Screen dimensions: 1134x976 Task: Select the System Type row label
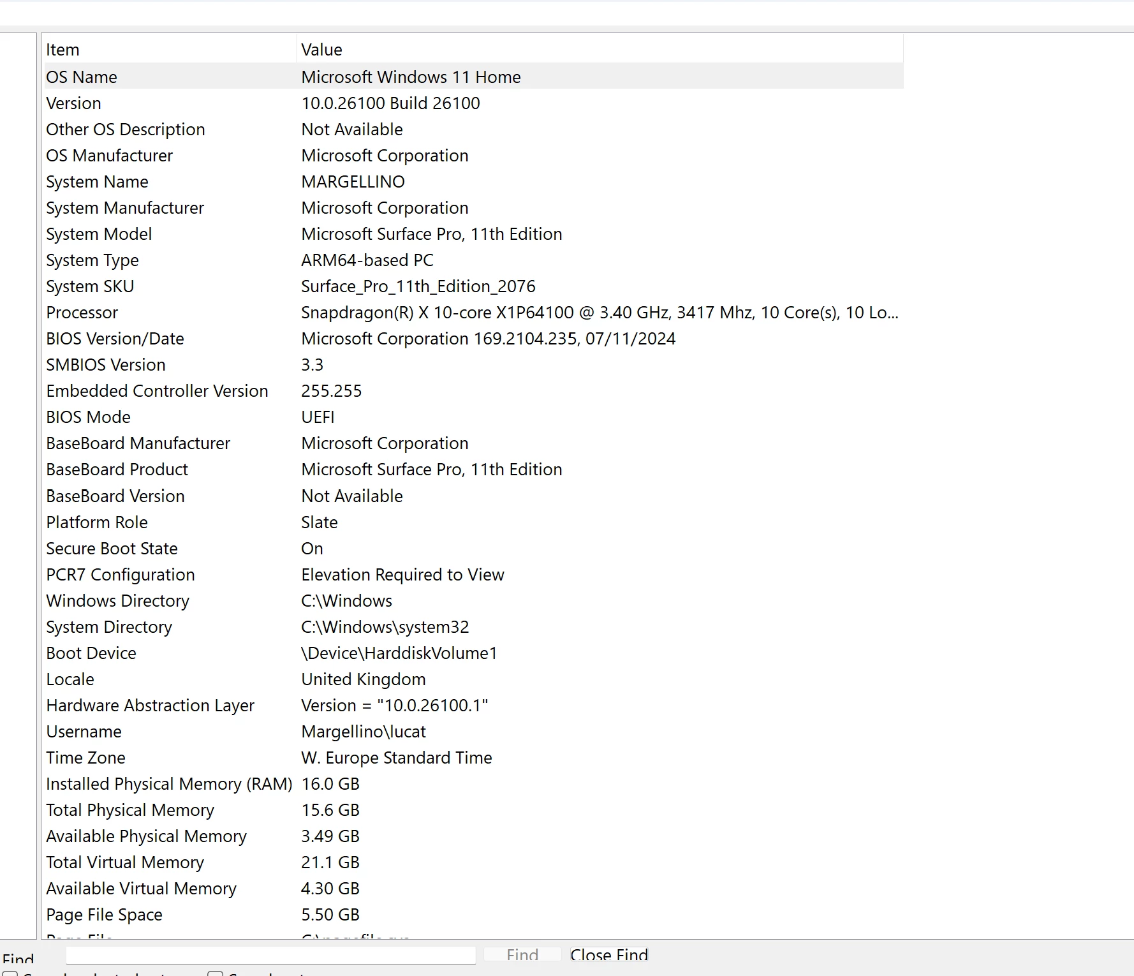click(92, 260)
